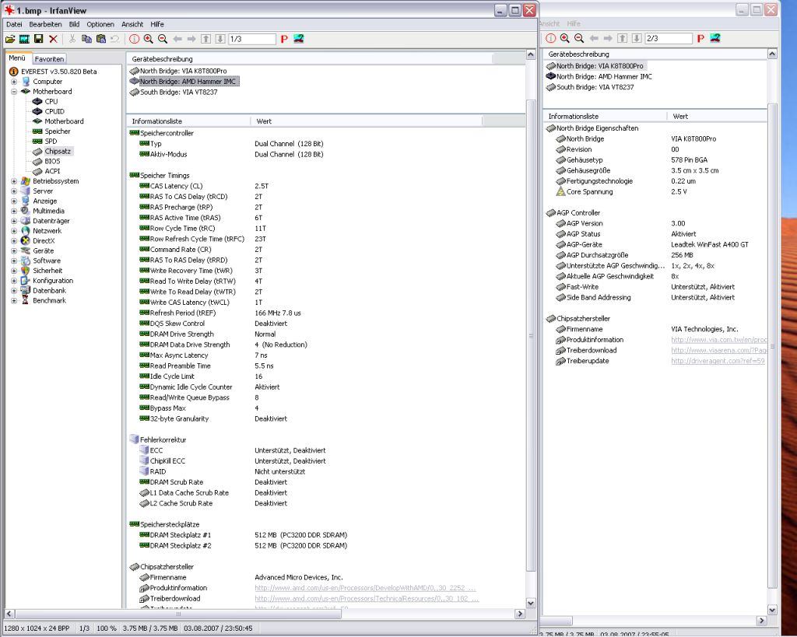
Task: Select South Bridge: VIA VT8237 in 1.bmp window
Action: [178, 93]
